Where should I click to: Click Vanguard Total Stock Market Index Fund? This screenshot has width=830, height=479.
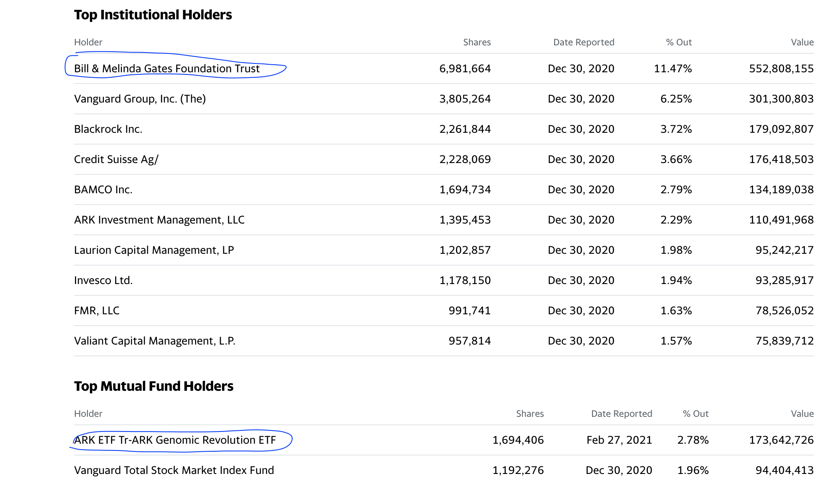pos(174,470)
